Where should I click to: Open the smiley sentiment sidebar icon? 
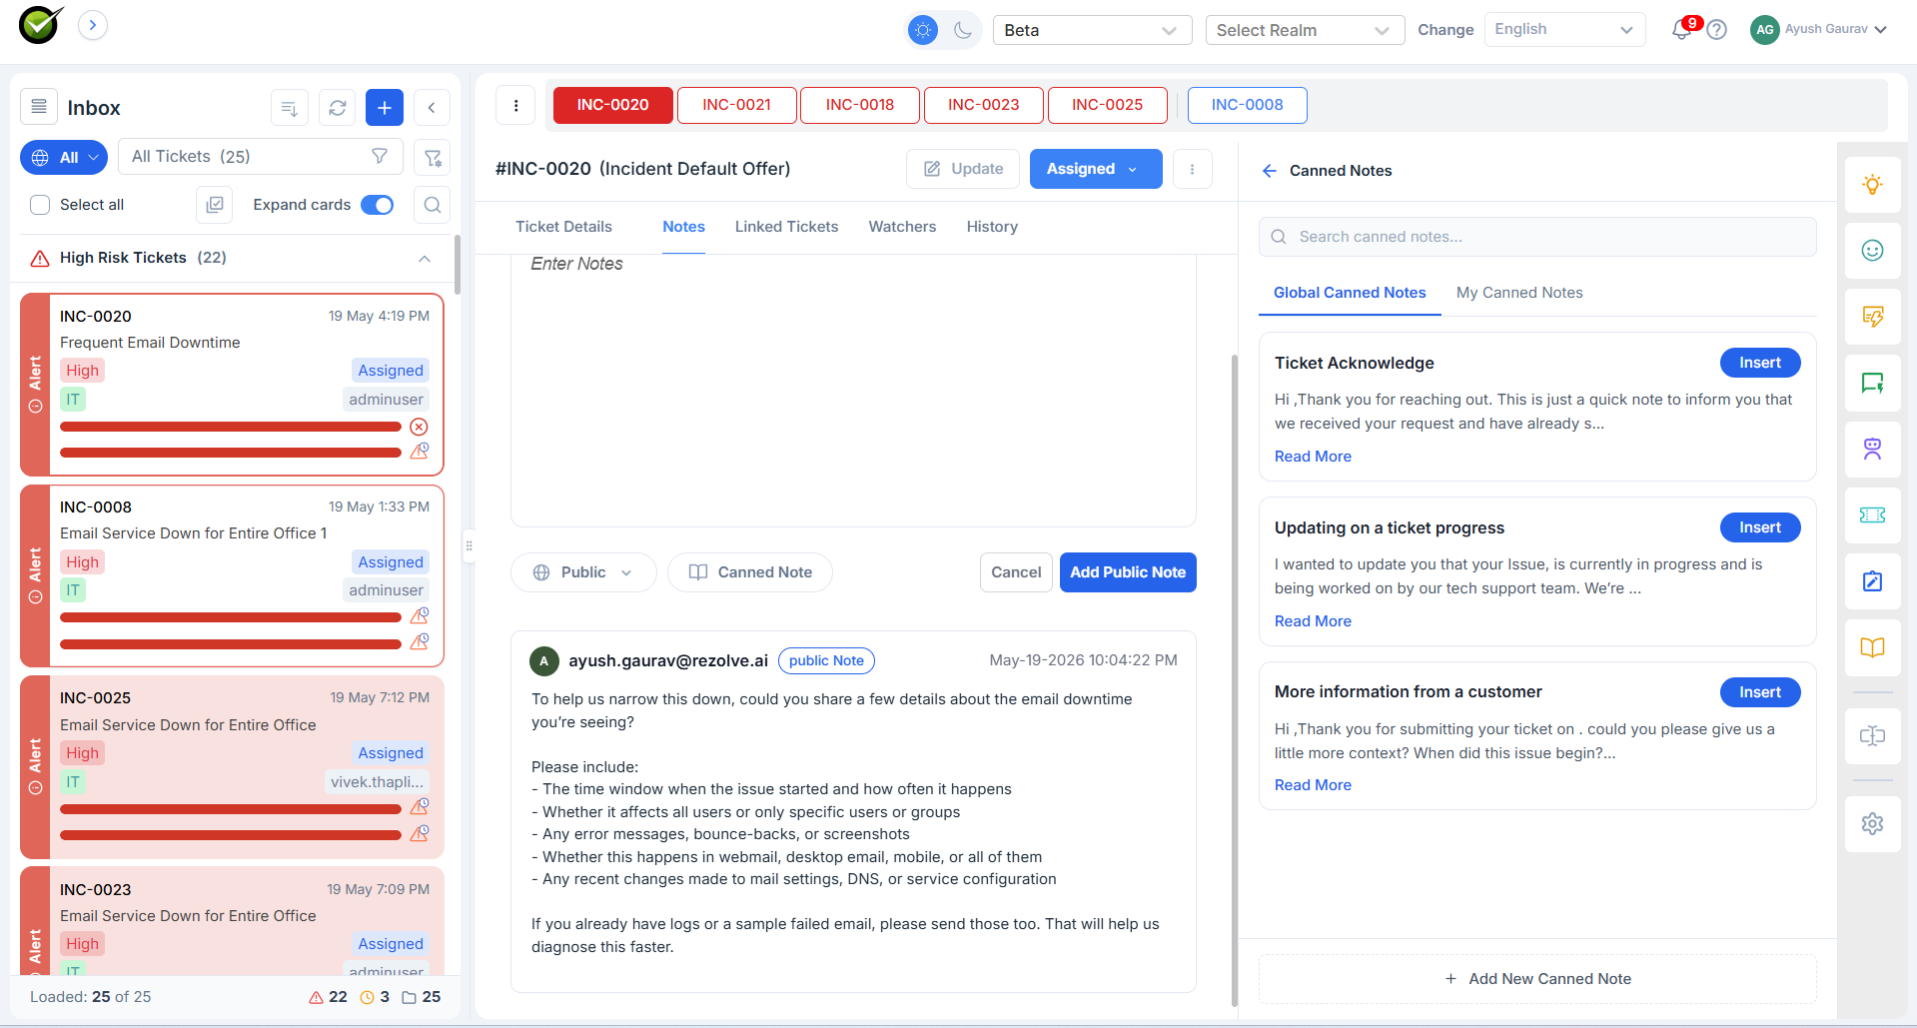(1872, 251)
